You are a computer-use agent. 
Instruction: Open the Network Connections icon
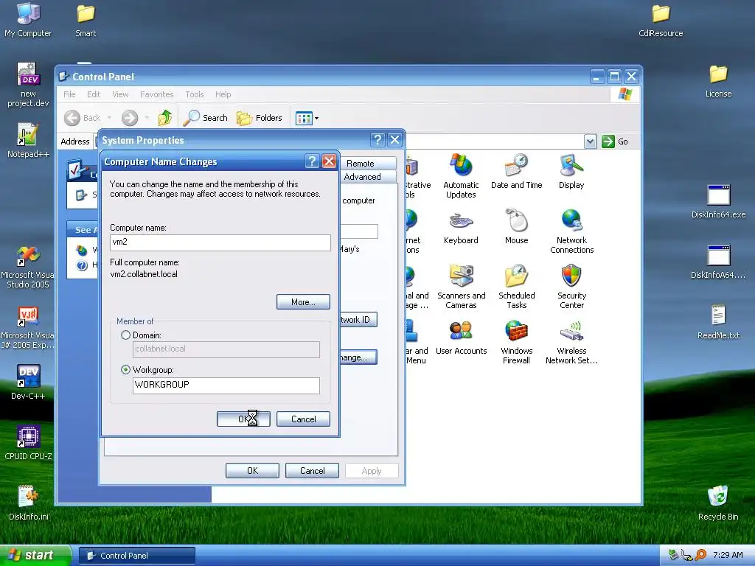(x=571, y=231)
